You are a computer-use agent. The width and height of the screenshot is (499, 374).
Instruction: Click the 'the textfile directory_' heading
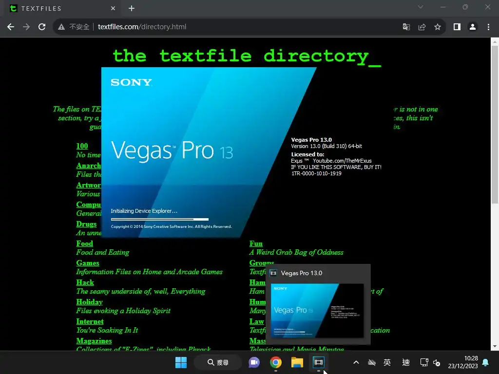point(247,56)
